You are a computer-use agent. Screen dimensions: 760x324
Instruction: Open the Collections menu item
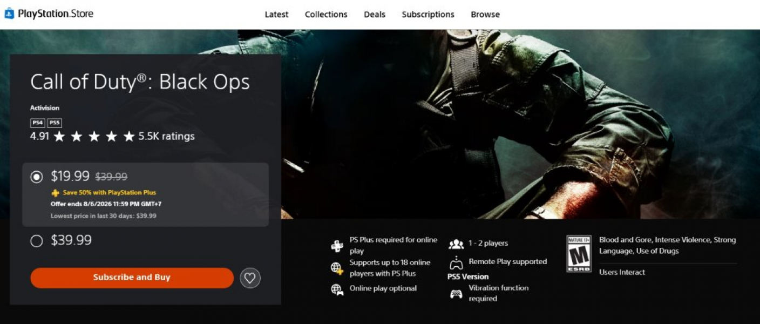tap(326, 15)
